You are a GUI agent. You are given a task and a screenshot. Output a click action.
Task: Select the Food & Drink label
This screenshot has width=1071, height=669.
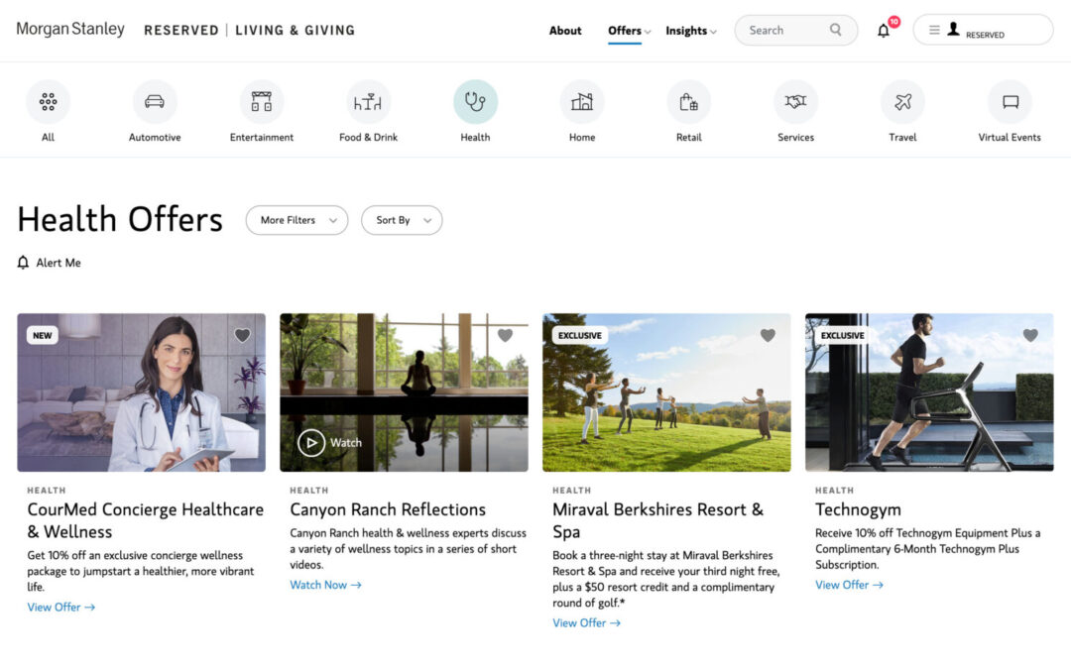[x=368, y=137]
